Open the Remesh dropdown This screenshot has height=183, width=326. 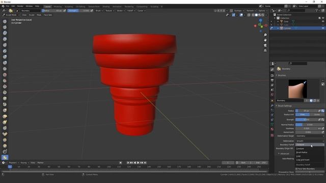click(251, 11)
